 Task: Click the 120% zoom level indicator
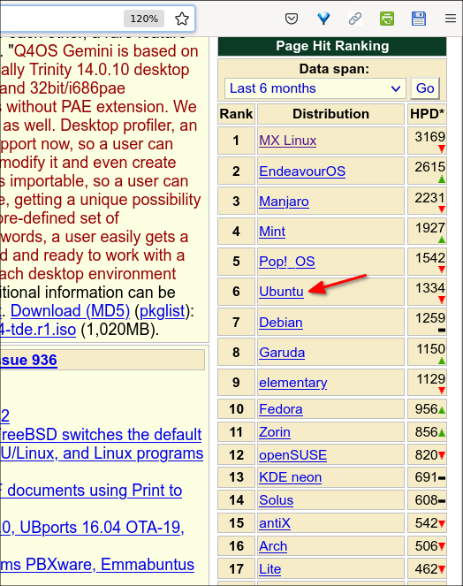coord(144,19)
